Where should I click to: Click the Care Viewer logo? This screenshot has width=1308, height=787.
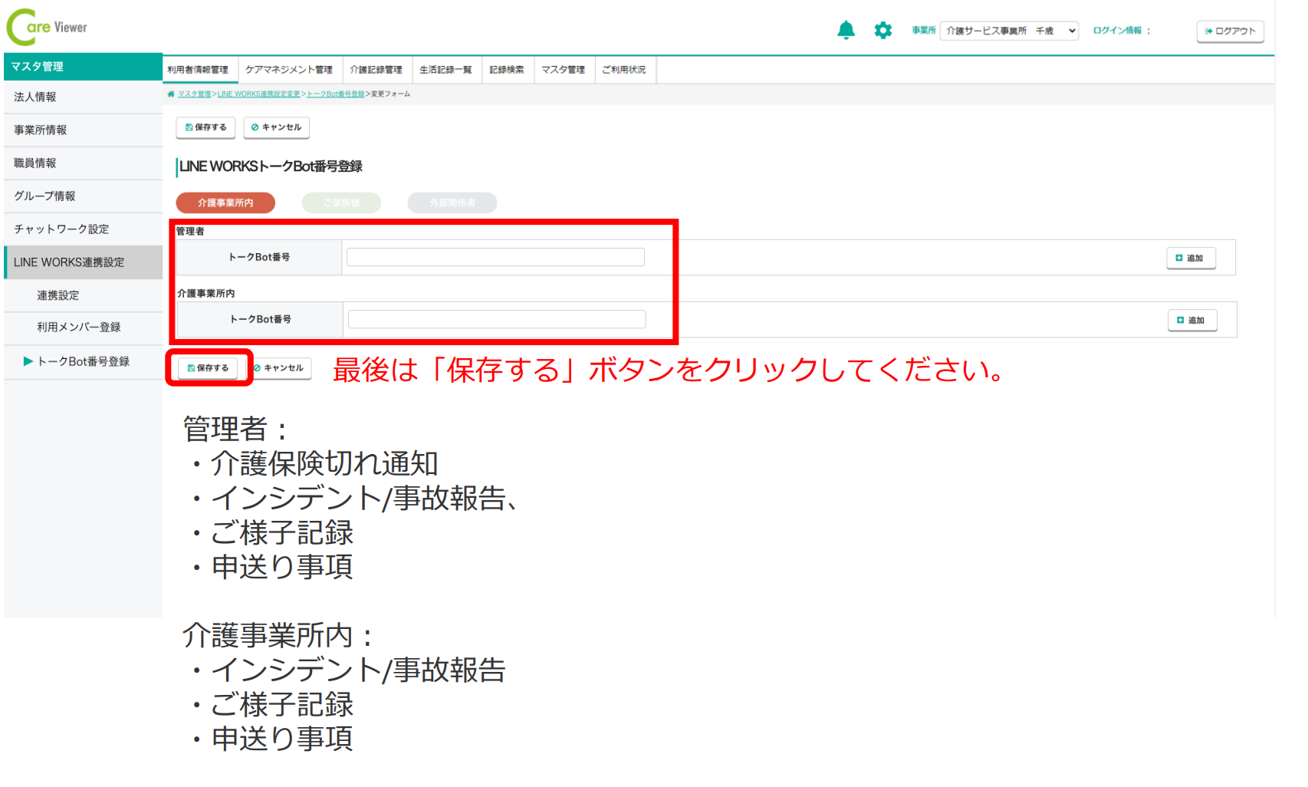tap(47, 28)
